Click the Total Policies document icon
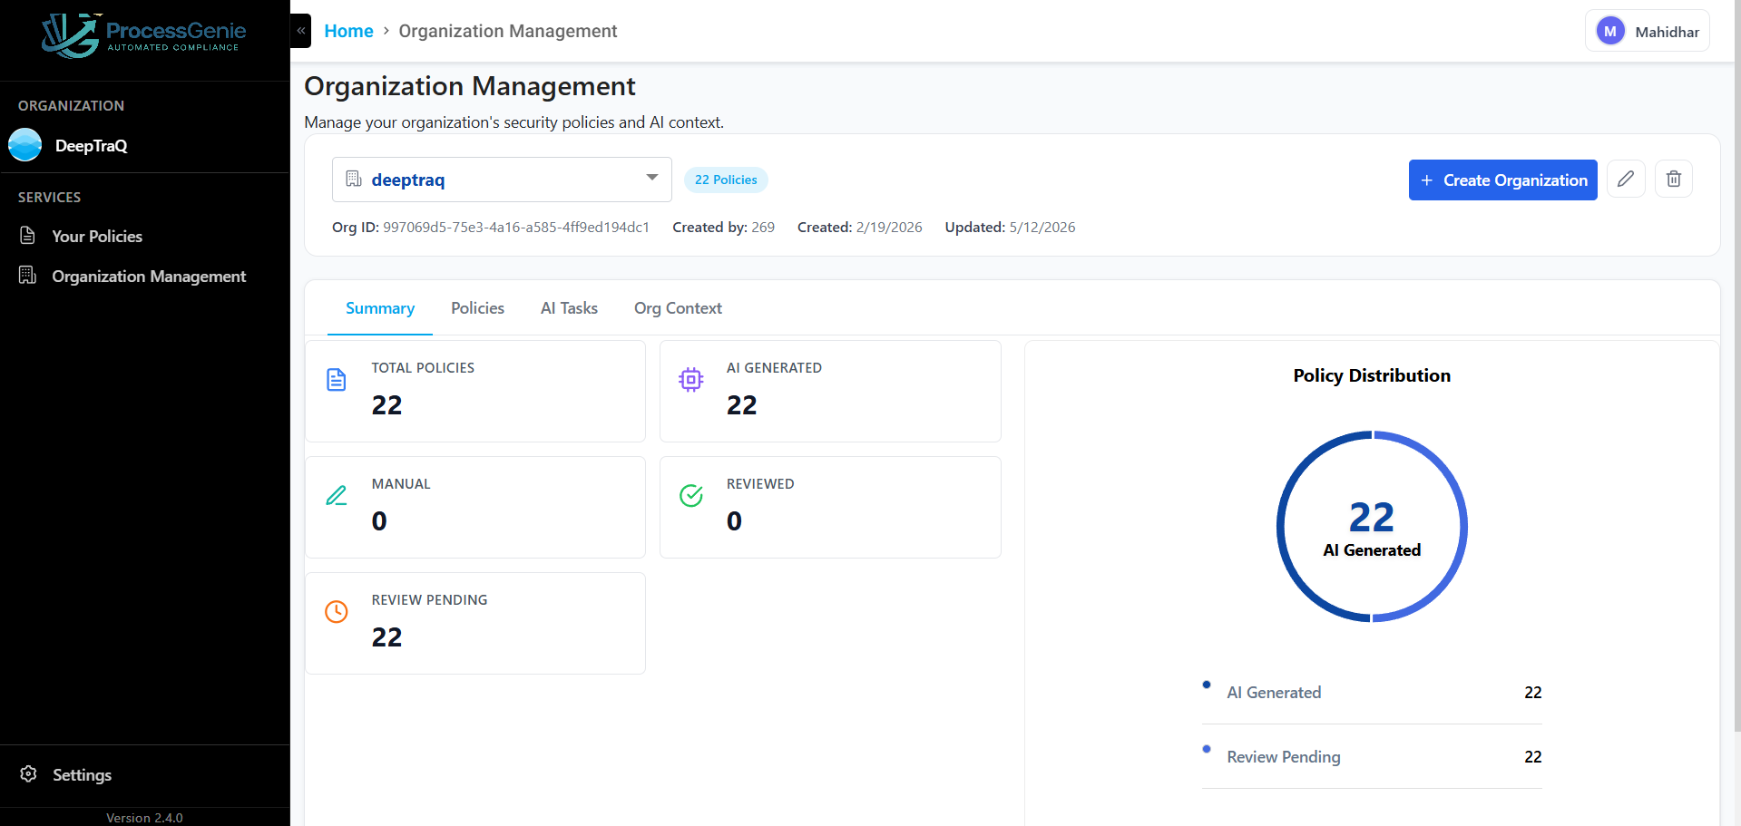This screenshot has height=826, width=1741. coord(337,380)
